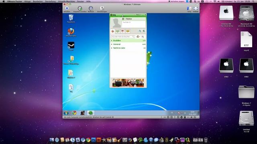This screenshot has height=144, width=257.
Task: Click the Snapshot erstellen toolbar icon
Action: [x=80, y=8]
